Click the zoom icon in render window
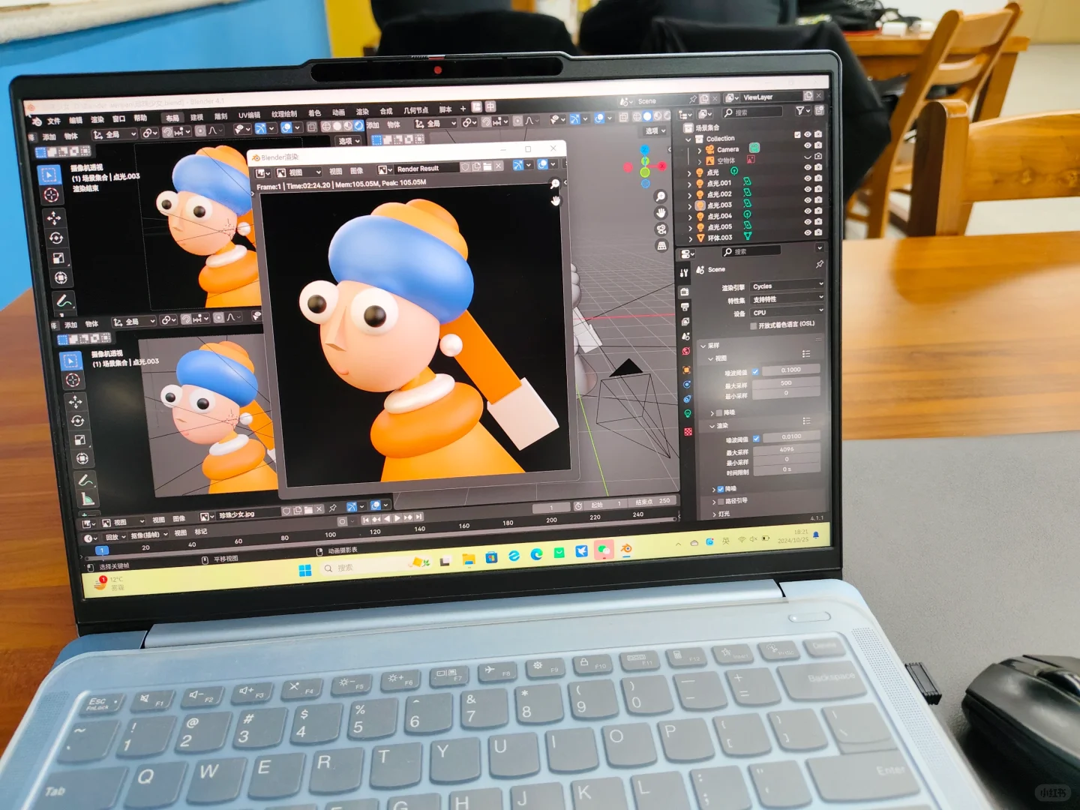The height and width of the screenshot is (810, 1080). click(x=555, y=184)
